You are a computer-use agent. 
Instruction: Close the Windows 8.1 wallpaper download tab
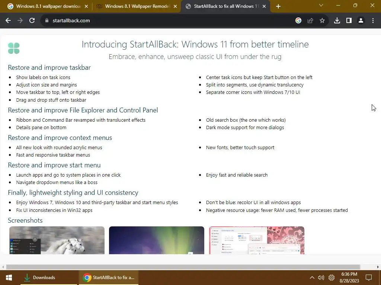[86, 7]
